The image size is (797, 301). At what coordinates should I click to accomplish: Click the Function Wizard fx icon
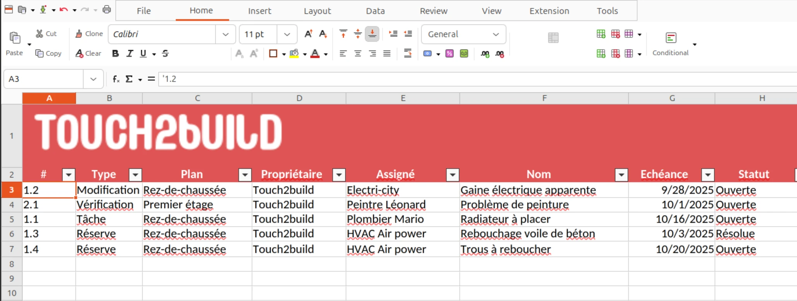coord(116,79)
